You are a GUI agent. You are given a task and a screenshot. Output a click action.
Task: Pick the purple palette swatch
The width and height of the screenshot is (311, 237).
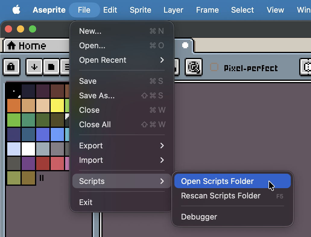pos(28,163)
